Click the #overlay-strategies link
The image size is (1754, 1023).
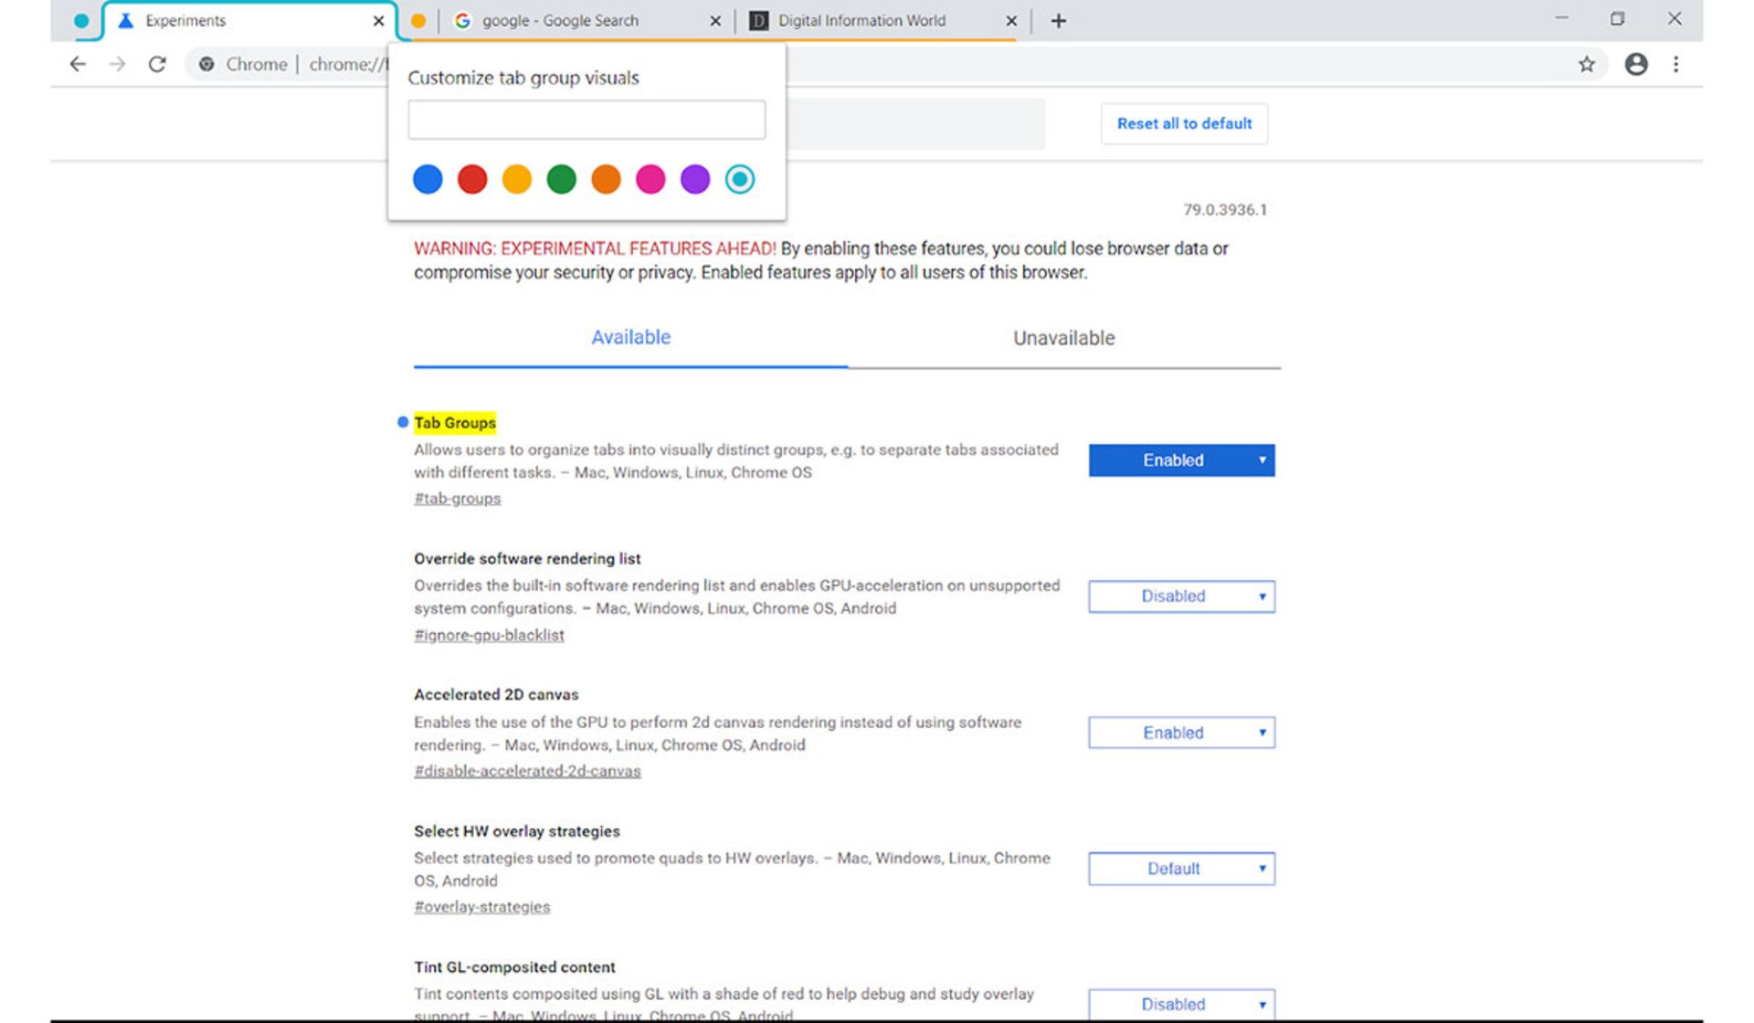point(482,907)
